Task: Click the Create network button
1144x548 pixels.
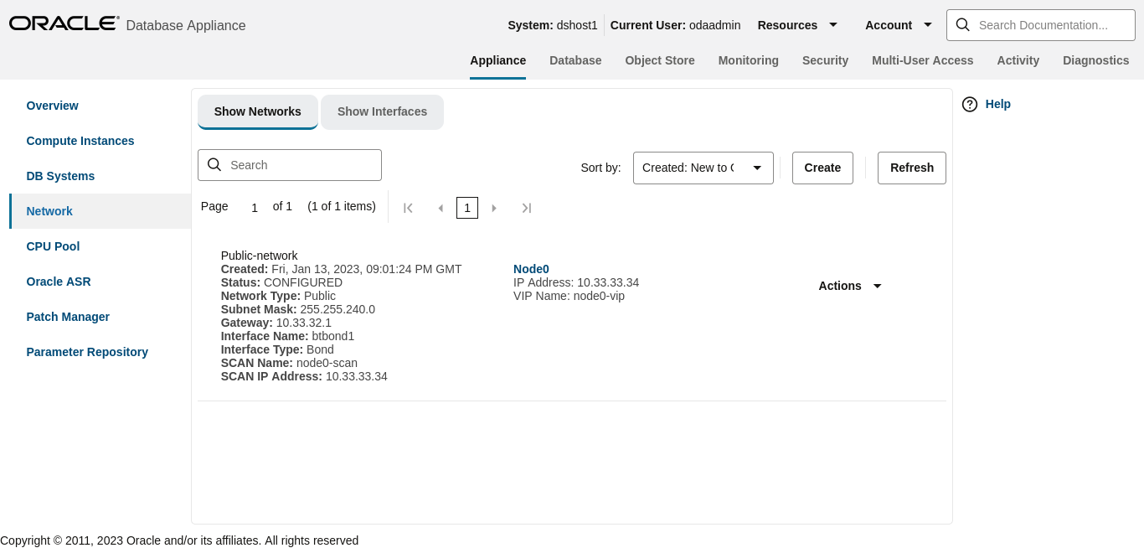Action: click(x=822, y=168)
